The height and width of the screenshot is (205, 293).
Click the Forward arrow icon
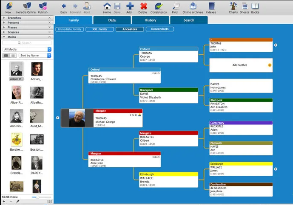[75, 6]
